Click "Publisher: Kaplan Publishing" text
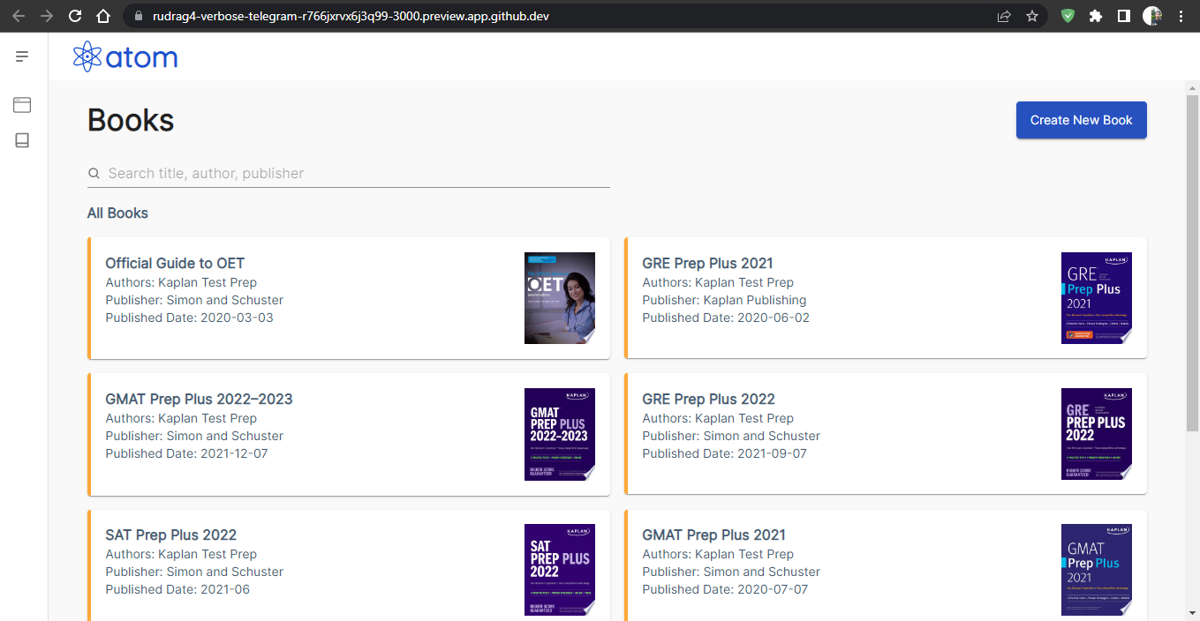This screenshot has height=621, width=1200. tap(724, 300)
